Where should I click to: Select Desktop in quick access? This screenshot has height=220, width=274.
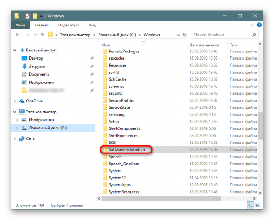pos(36,58)
